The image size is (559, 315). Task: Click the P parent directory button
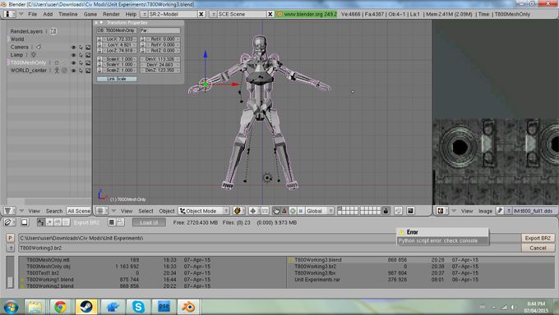point(11,238)
